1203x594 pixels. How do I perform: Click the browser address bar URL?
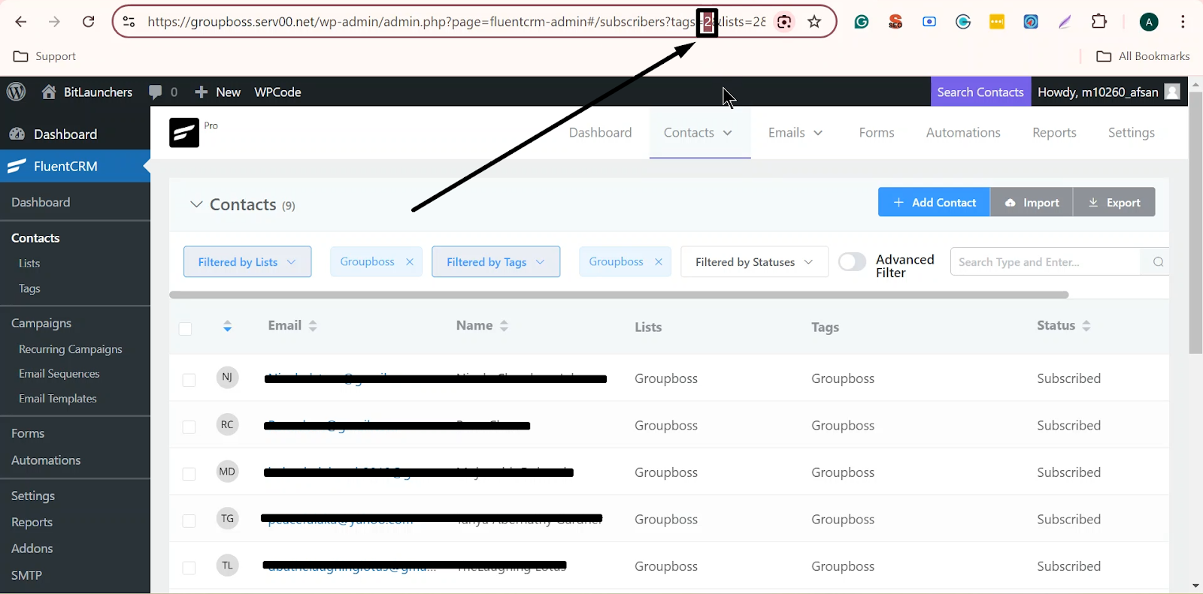(456, 22)
